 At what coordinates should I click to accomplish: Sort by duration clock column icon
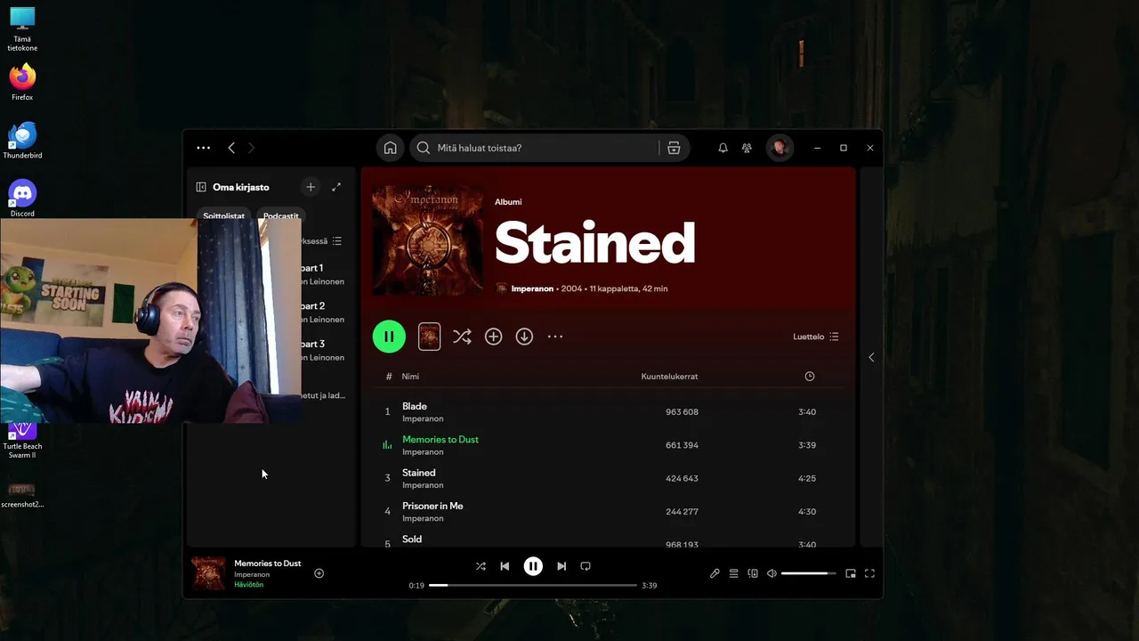click(x=809, y=377)
